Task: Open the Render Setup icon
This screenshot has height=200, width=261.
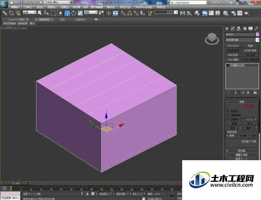Action: tap(233, 13)
